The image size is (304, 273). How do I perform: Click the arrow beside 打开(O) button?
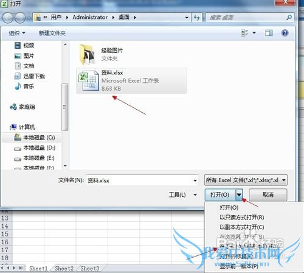coord(239,195)
